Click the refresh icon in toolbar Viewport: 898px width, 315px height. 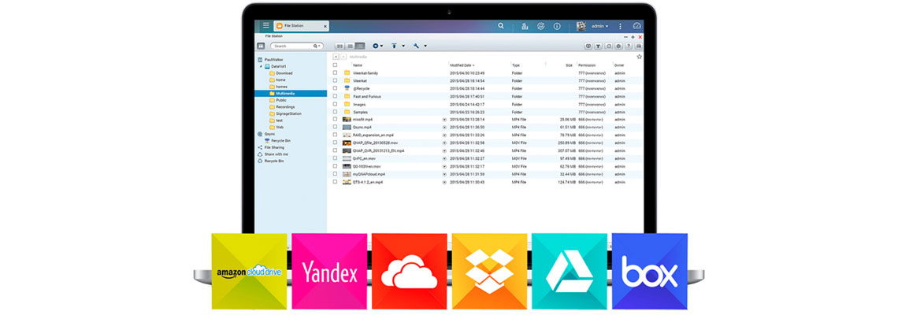(x=608, y=46)
